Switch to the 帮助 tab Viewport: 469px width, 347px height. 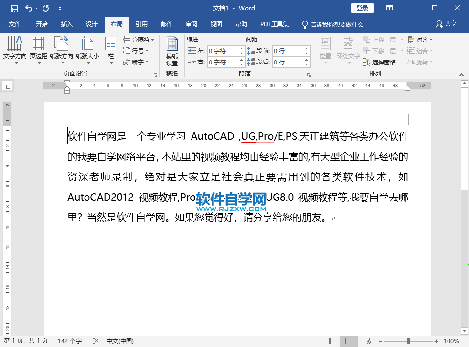(241, 24)
